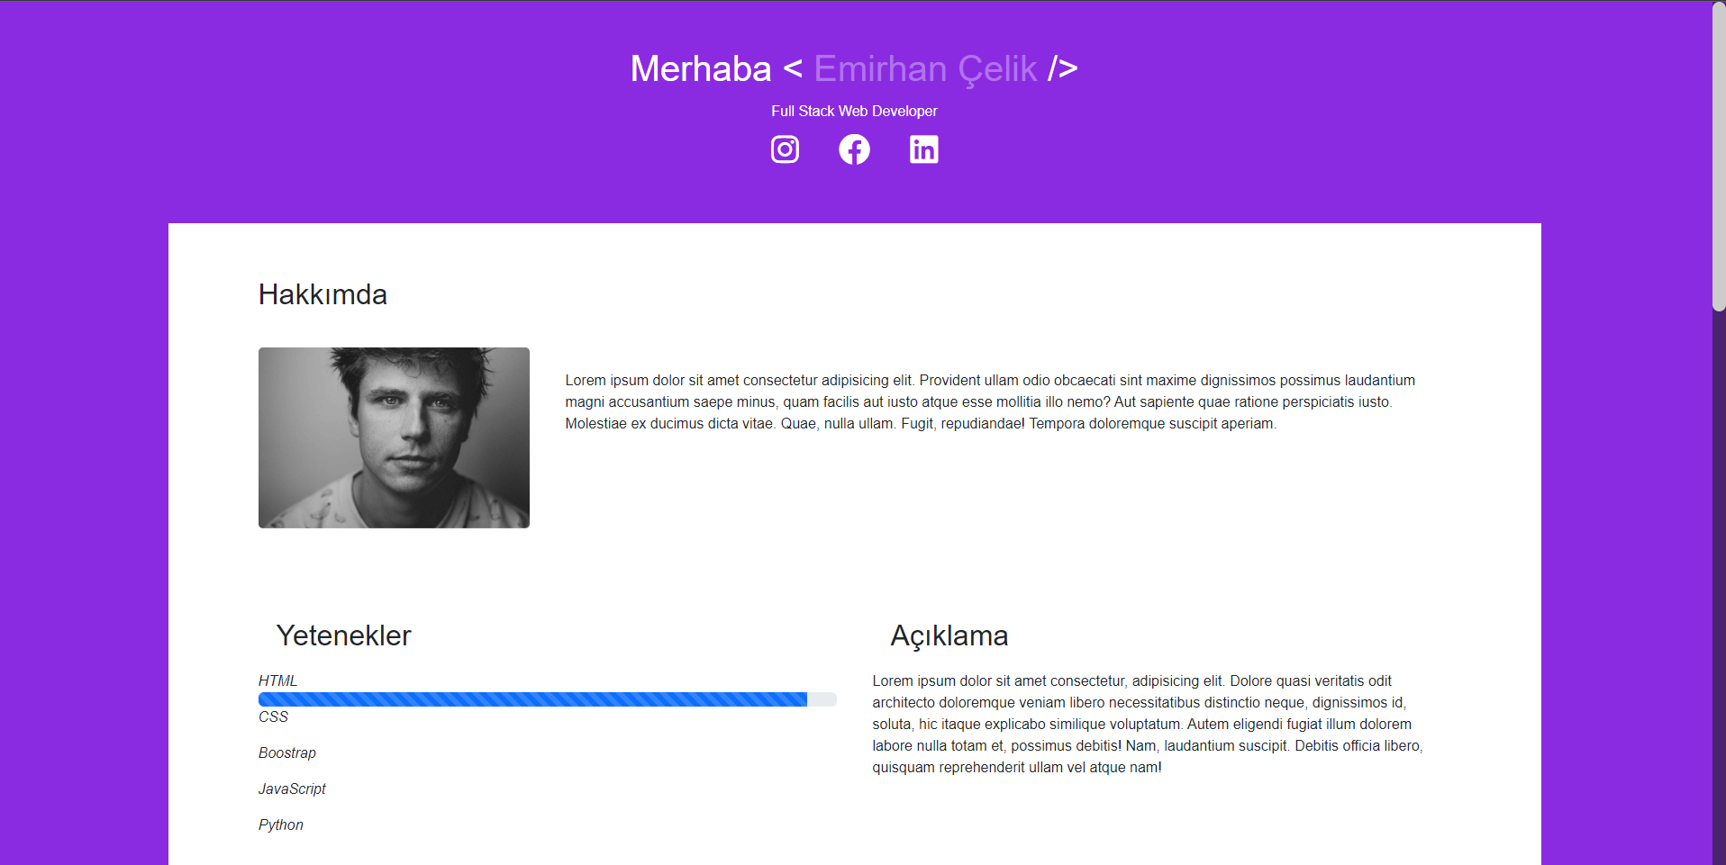Select the JavaScript skill label
The height and width of the screenshot is (865, 1726).
click(292, 788)
